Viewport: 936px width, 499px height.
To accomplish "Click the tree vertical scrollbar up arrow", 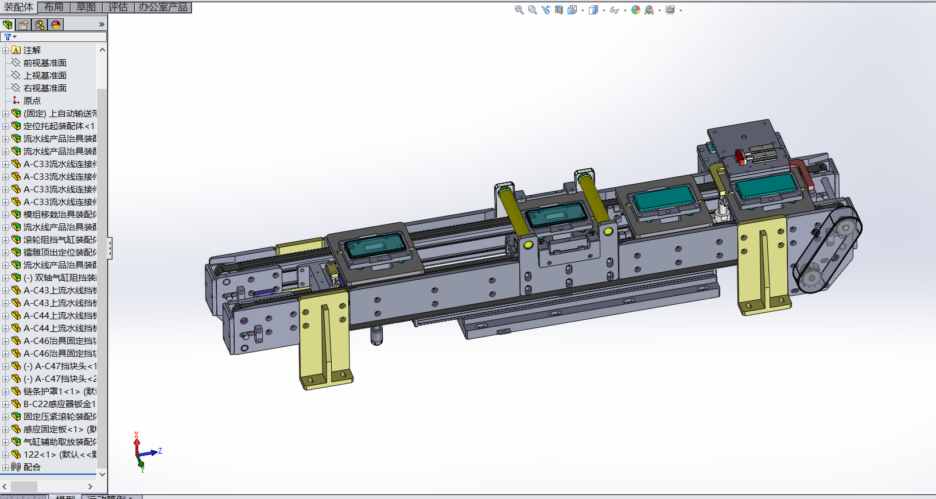I will click(102, 50).
